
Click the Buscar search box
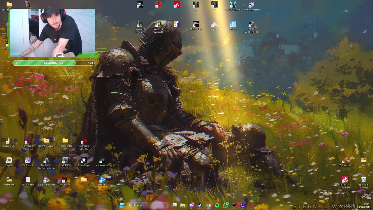[x=148, y=205]
